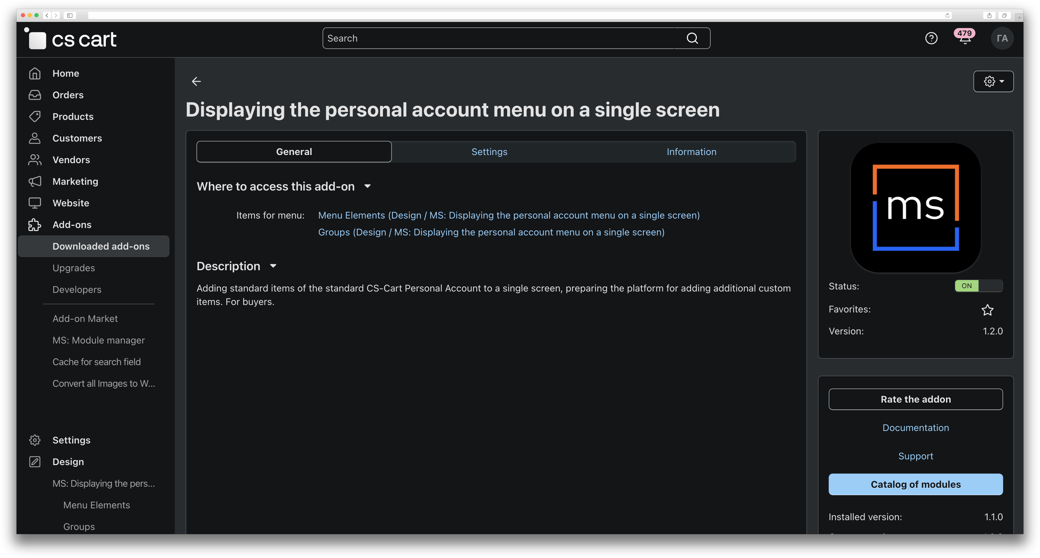Switch to the Settings tab
This screenshot has width=1040, height=558.
tap(489, 152)
